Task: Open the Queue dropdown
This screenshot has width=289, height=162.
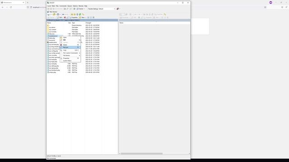Action: point(81,9)
